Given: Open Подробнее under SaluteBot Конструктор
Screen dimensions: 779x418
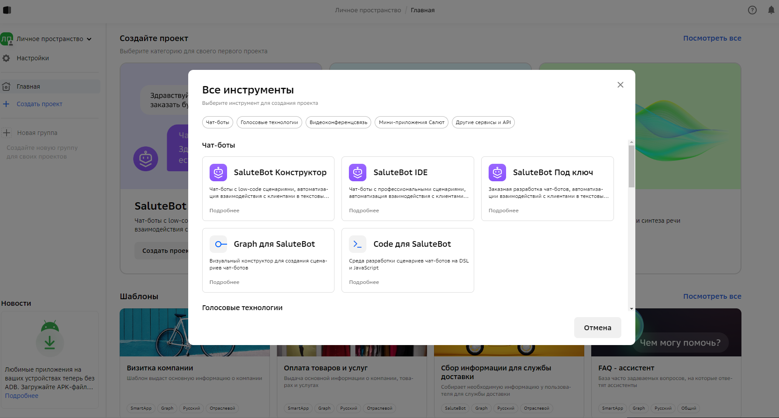Looking at the screenshot, I should coord(224,211).
